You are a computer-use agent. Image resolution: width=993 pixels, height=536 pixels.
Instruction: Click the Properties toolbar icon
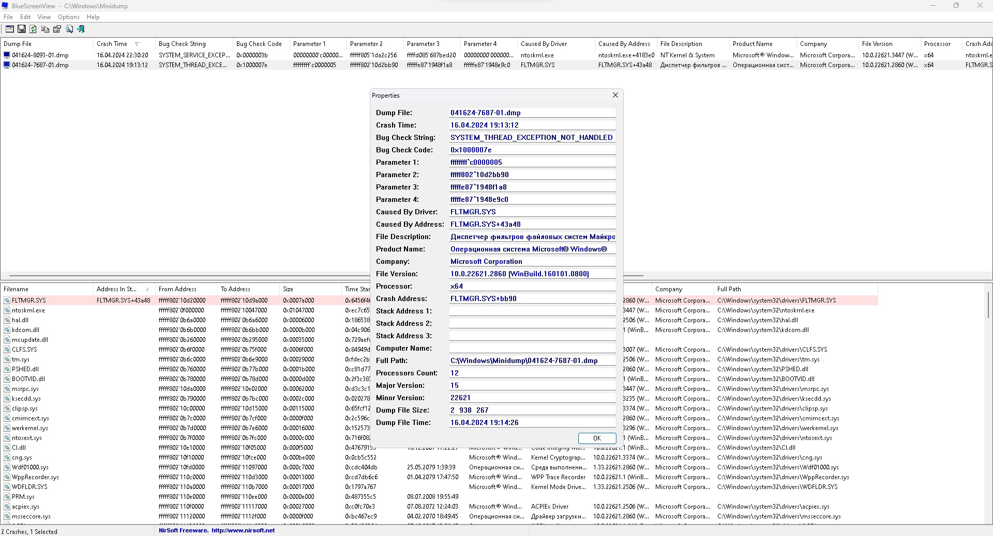(57, 29)
